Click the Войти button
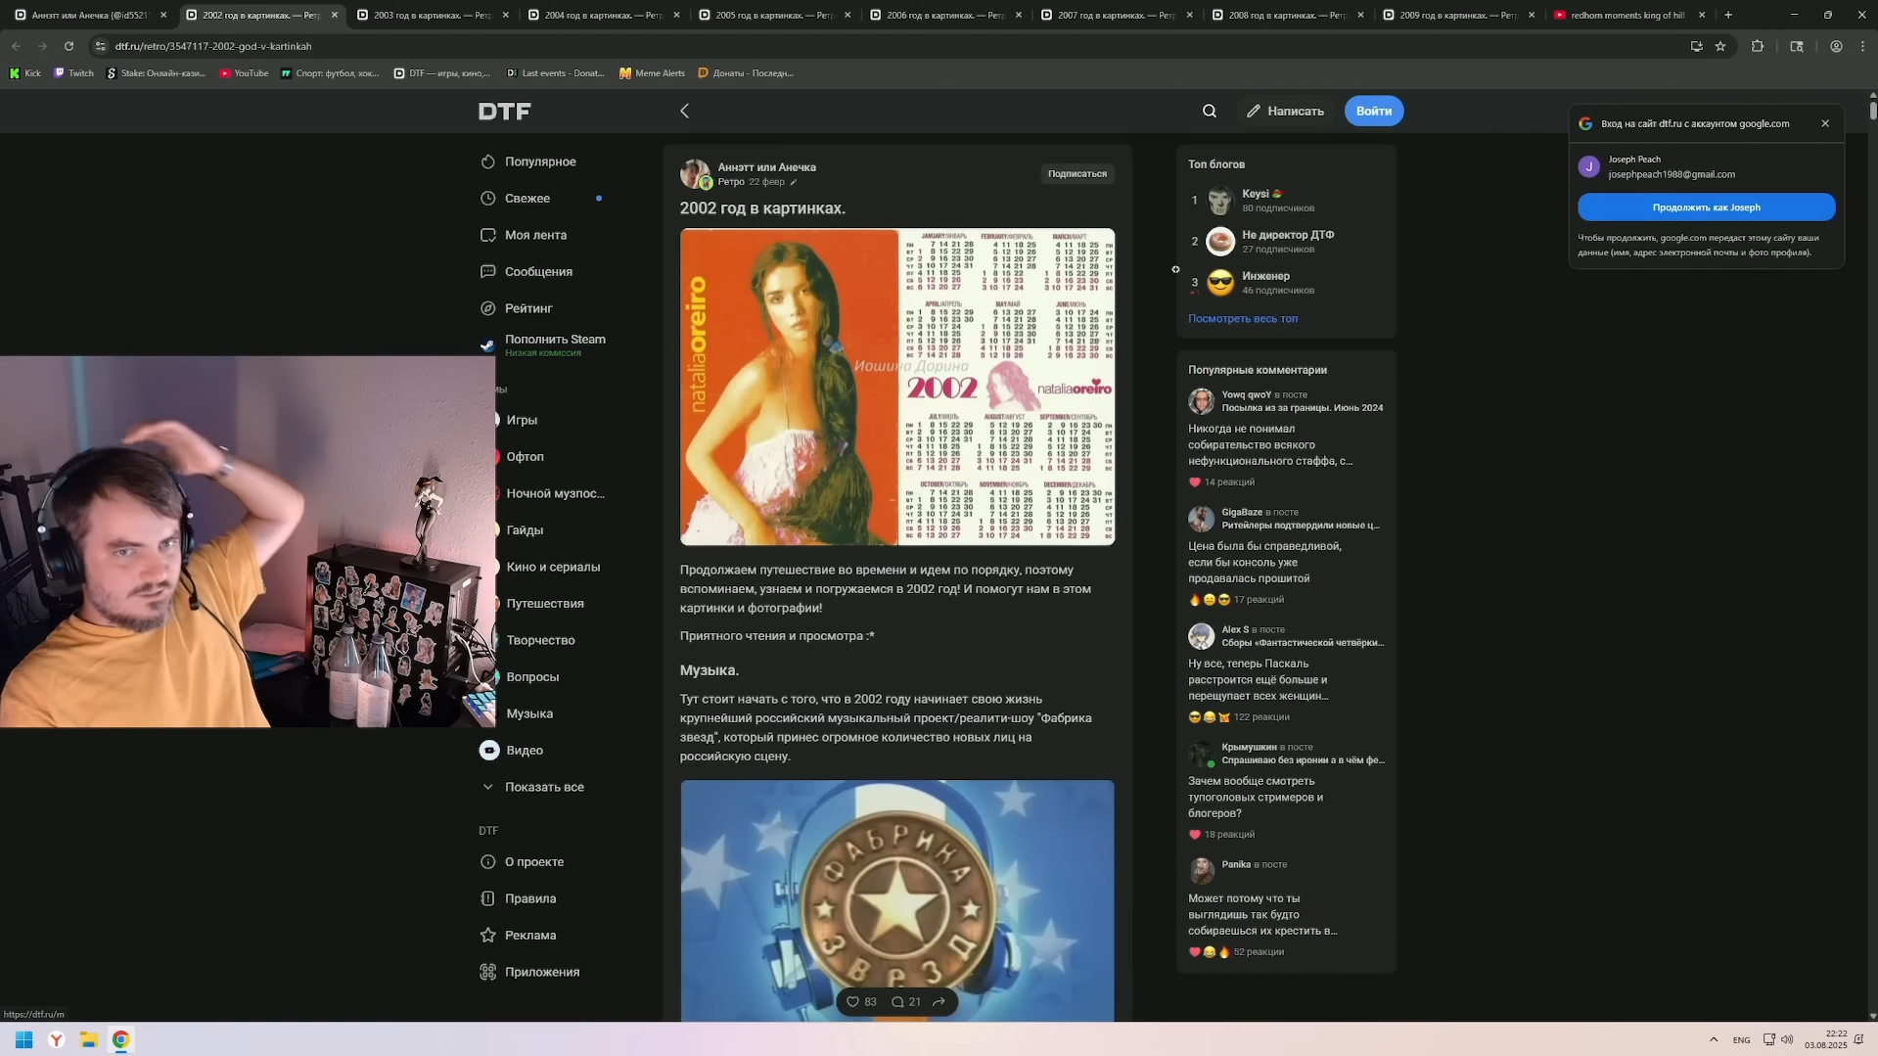 pyautogui.click(x=1374, y=112)
